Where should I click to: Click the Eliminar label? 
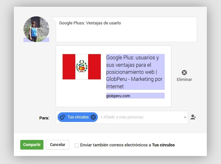pyautogui.click(x=184, y=80)
